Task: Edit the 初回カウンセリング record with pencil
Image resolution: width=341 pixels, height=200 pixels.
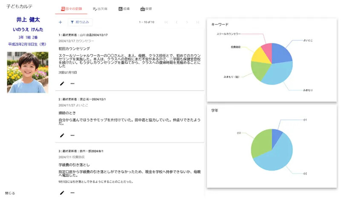Action: (62, 83)
